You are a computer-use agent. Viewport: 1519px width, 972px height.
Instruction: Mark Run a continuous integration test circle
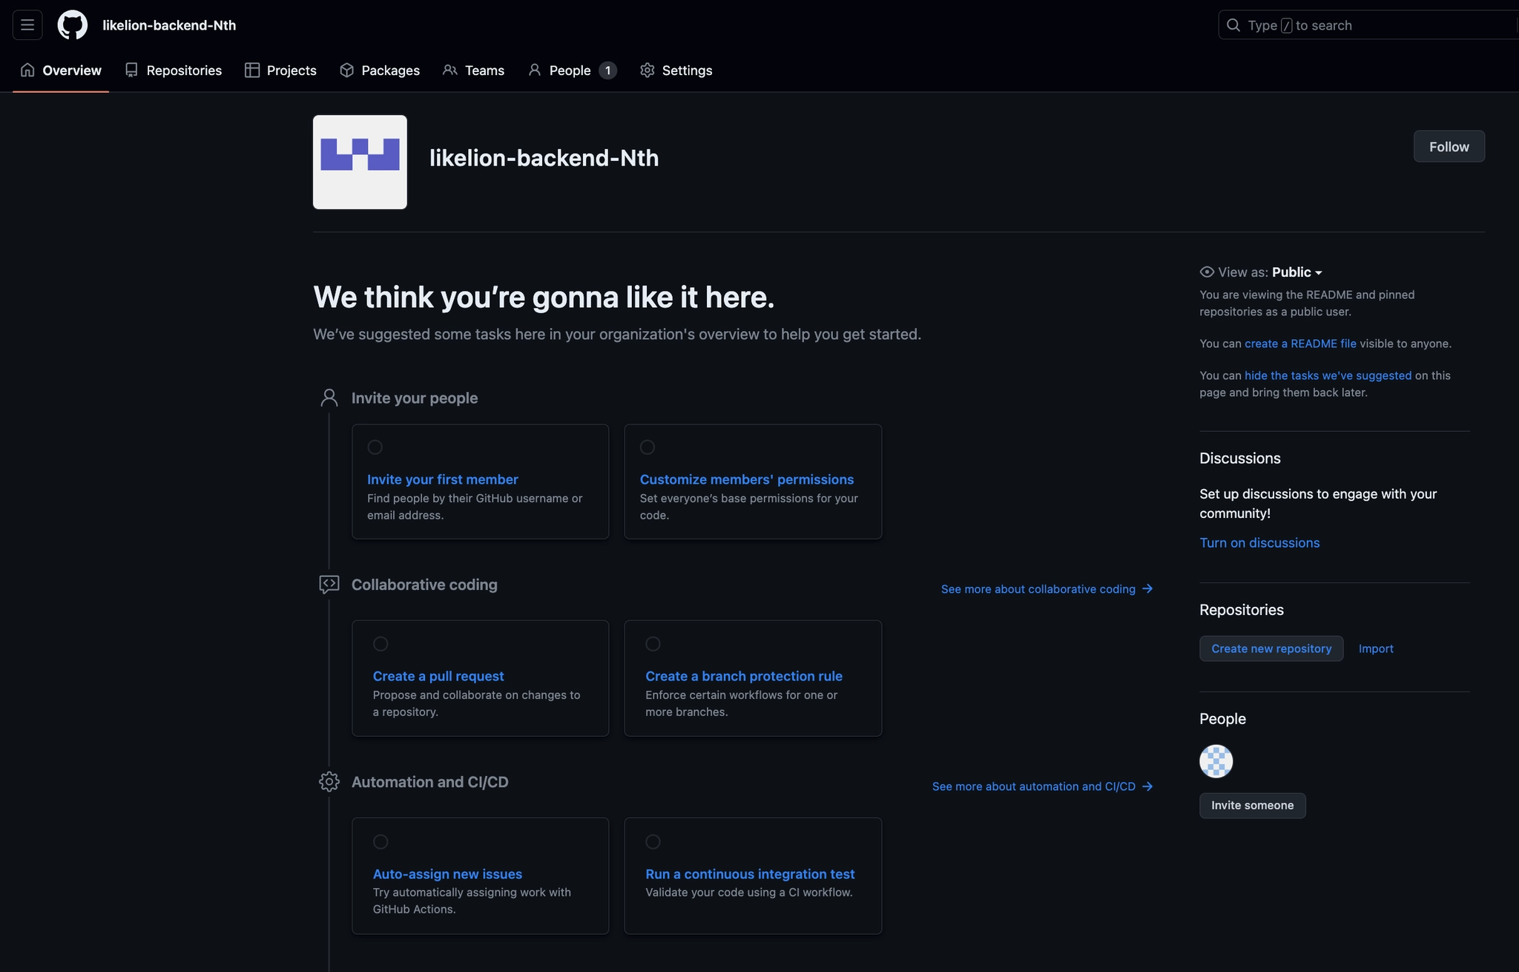pos(653,842)
